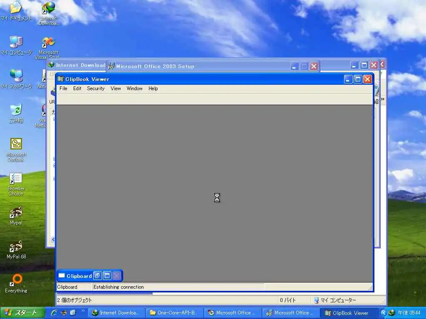Click the '2 個のオブジェクト' status text

pyautogui.click(x=74, y=300)
